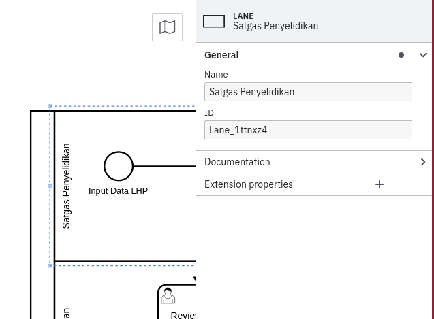Screen dimensions: 434x319
Task: Select the vertical Satgas Penyelidikan lane label
Action: pyautogui.click(x=66, y=186)
